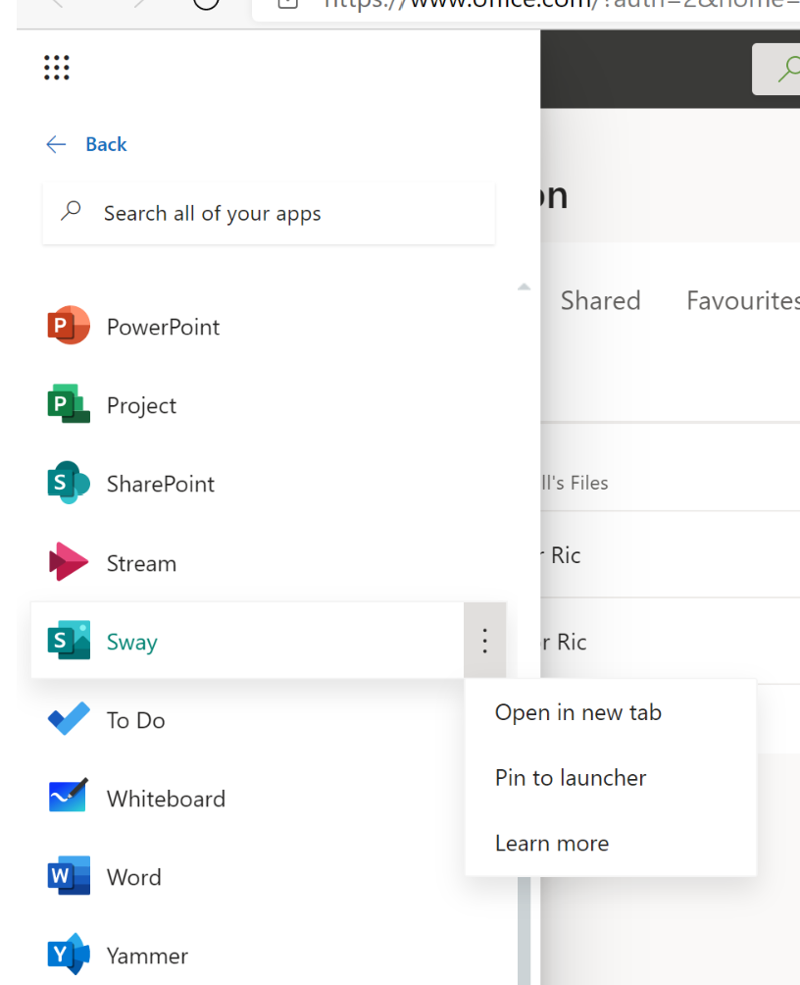Switch to the Shared tab
The width and height of the screenshot is (800, 985).
click(600, 300)
